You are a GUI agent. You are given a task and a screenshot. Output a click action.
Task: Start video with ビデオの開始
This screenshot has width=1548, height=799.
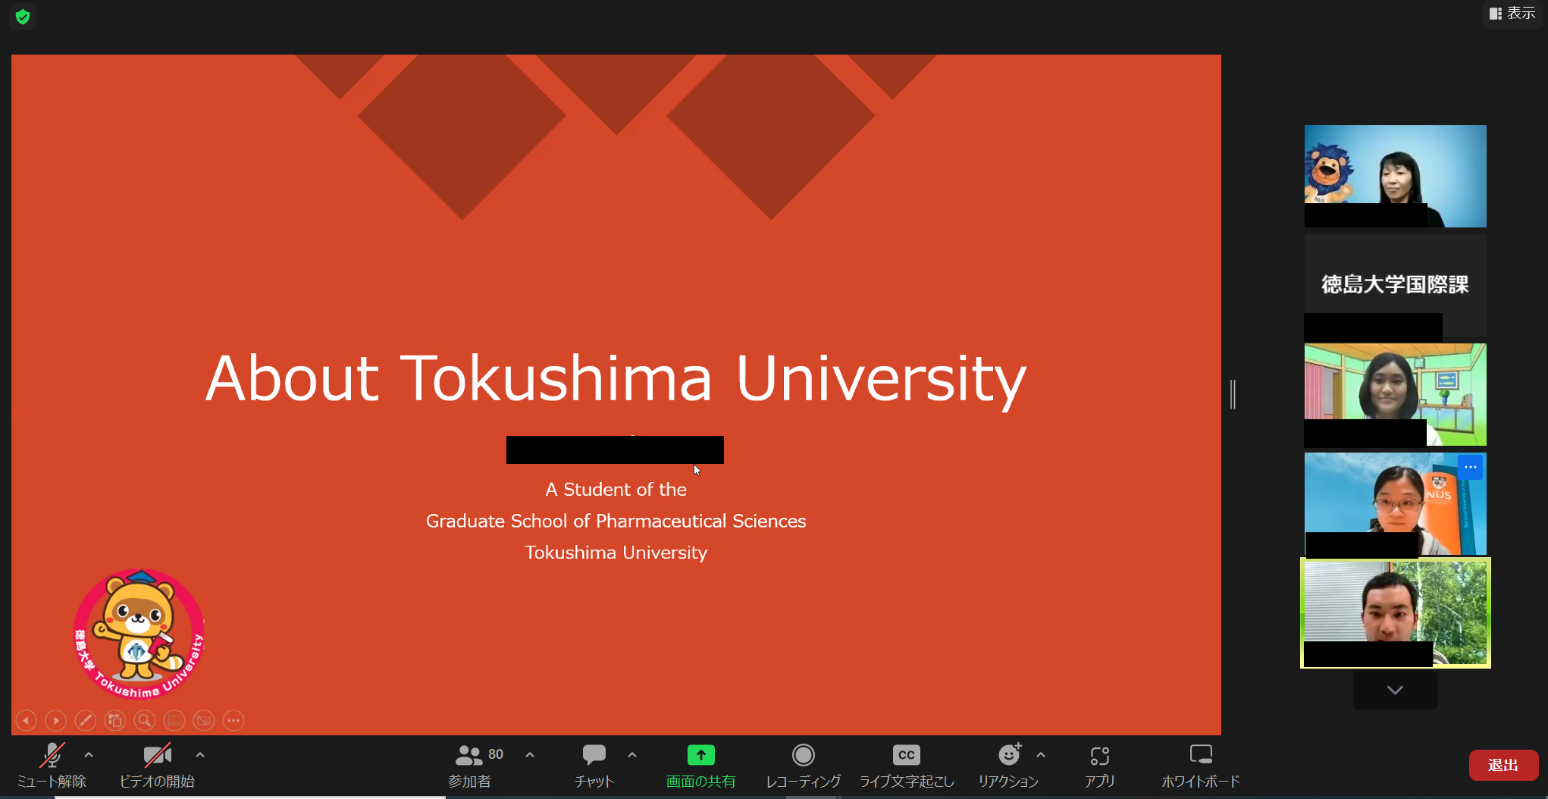click(x=158, y=766)
